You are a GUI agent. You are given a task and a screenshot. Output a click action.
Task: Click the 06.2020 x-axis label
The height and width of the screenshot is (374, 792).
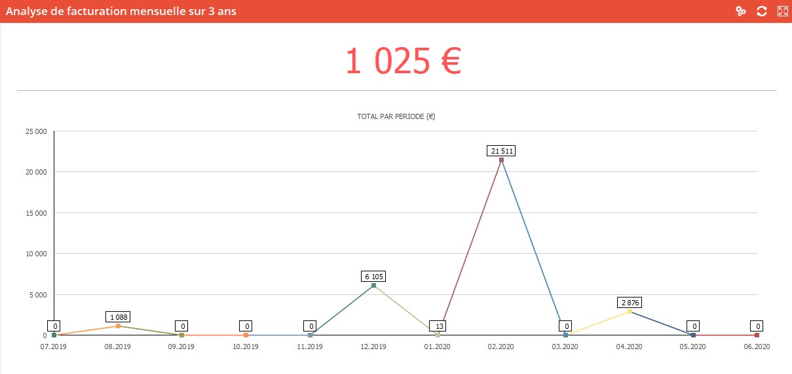[757, 347]
